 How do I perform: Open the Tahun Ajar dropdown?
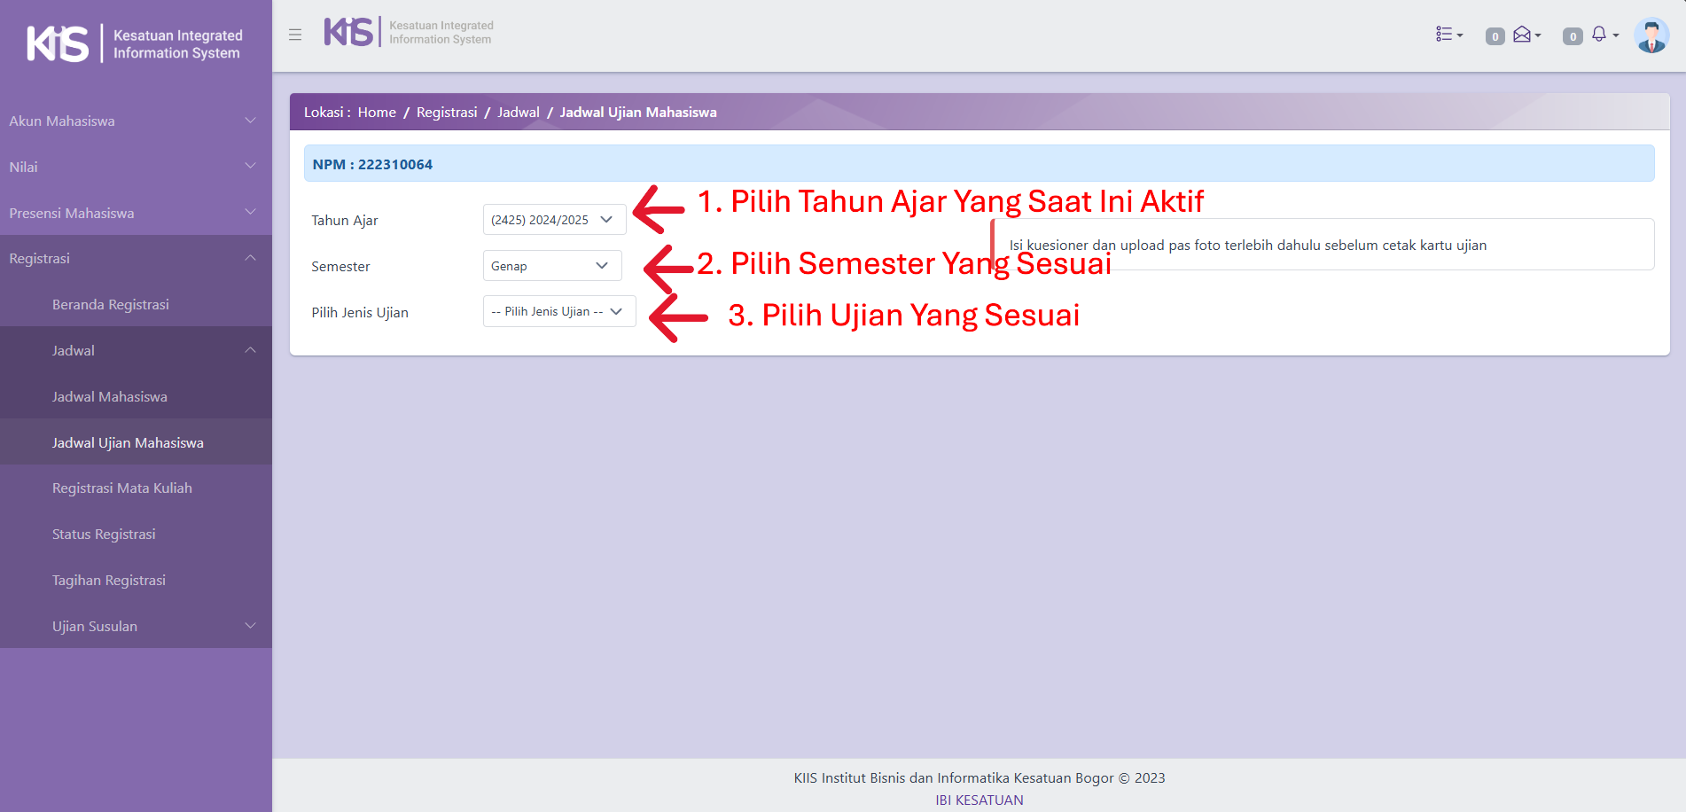554,220
